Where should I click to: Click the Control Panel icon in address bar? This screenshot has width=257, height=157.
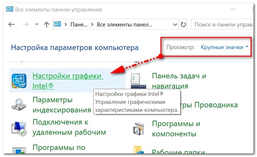click(57, 24)
